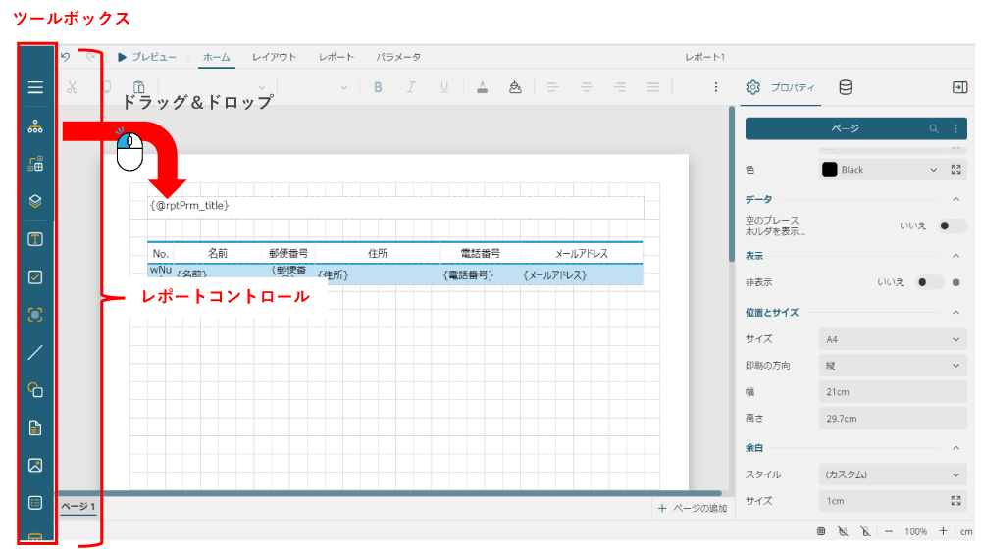Select the CheckBox control in the toolbox
Image resolution: width=981 pixels, height=549 pixels.
point(35,277)
